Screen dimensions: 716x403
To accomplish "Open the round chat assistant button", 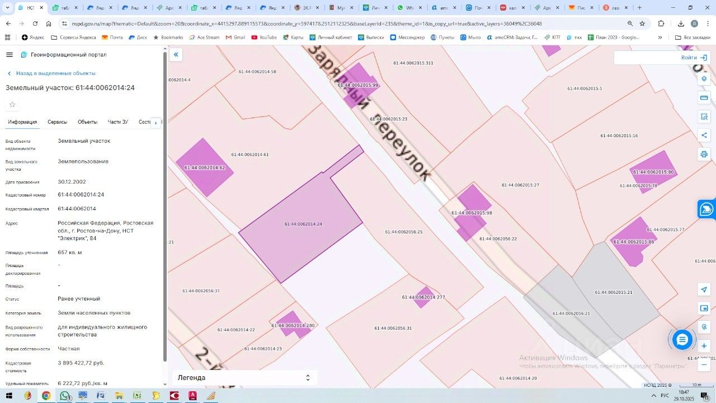I will (x=682, y=339).
